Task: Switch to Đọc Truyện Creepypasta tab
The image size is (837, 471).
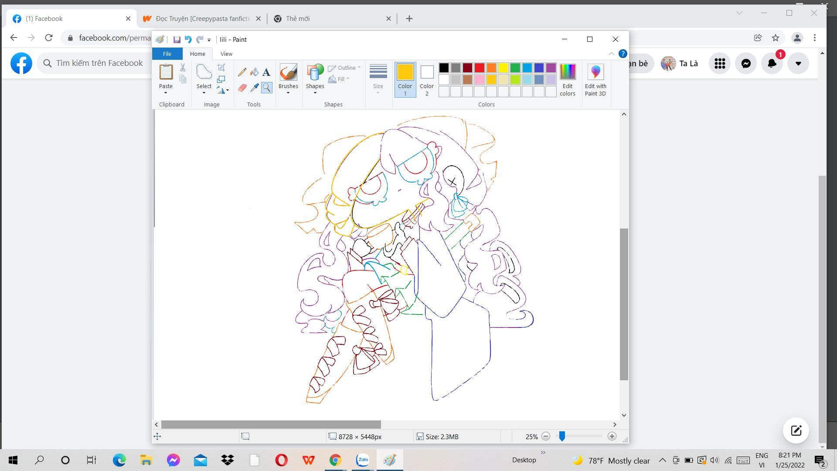Action: (202, 19)
